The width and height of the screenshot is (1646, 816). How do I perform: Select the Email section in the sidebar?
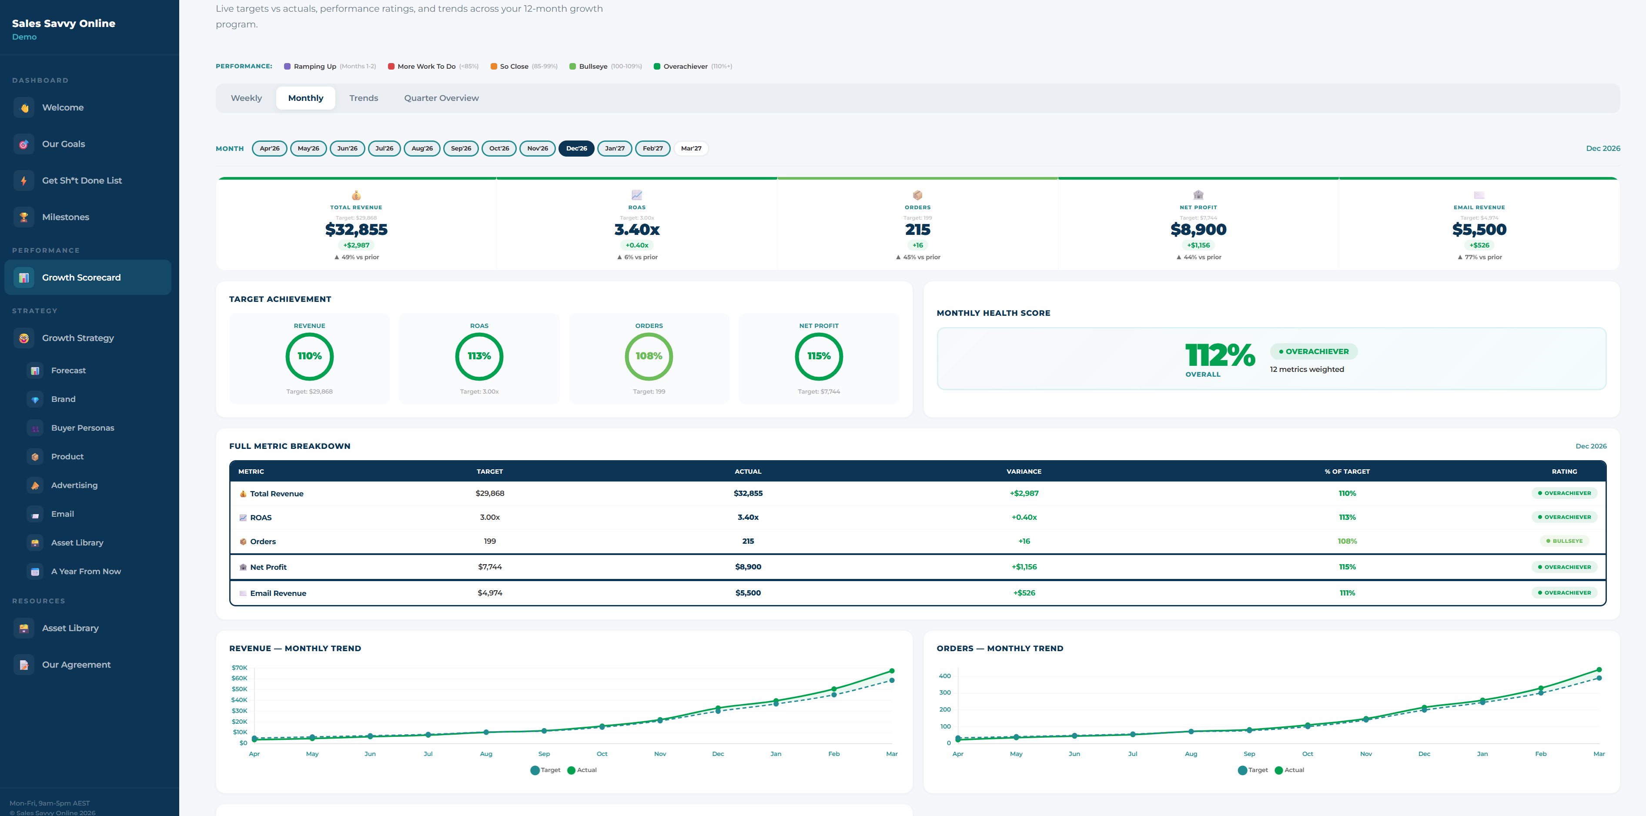(x=62, y=514)
